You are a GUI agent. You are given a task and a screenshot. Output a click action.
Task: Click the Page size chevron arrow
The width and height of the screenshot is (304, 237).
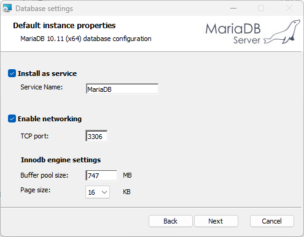104,192
